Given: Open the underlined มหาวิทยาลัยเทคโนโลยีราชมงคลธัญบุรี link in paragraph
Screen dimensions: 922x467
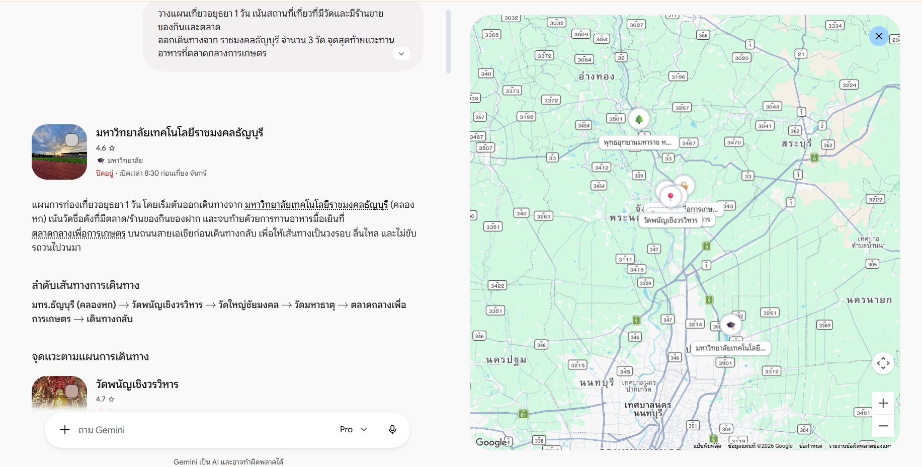Looking at the screenshot, I should pyautogui.click(x=316, y=205).
